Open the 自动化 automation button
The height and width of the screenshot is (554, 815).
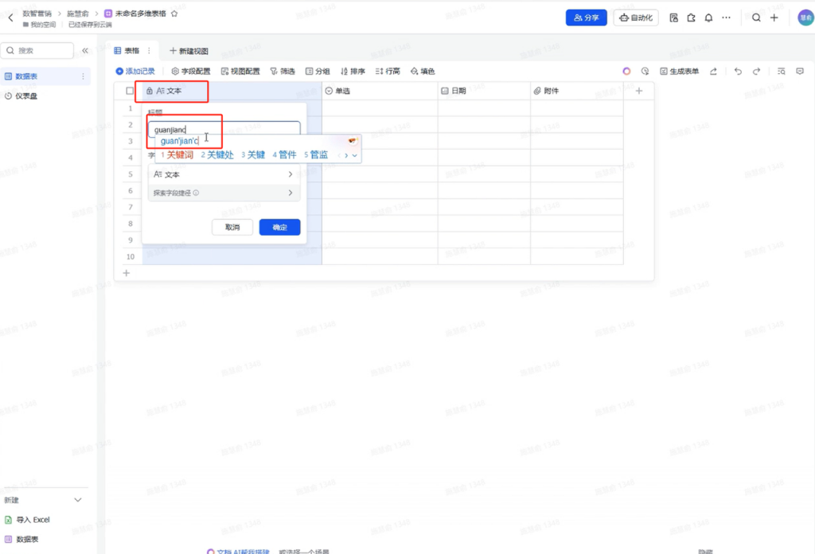(x=636, y=18)
